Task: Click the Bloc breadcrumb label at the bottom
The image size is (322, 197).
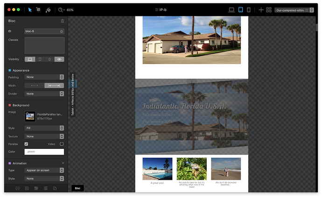Action: pos(77,188)
